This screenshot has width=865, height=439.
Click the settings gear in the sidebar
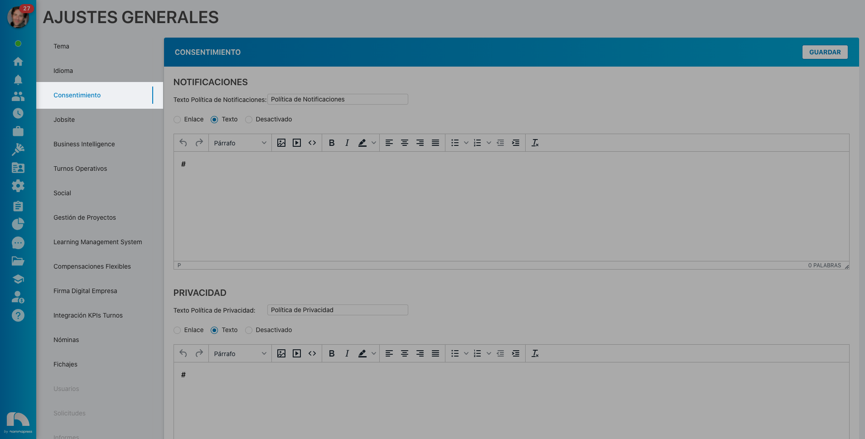18,186
